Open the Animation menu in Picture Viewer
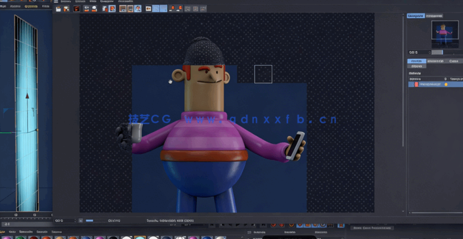Viewport: 463px width, 239px height. click(126, 1)
